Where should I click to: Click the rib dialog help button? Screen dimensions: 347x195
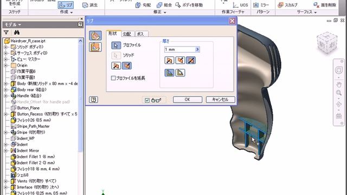[93, 100]
